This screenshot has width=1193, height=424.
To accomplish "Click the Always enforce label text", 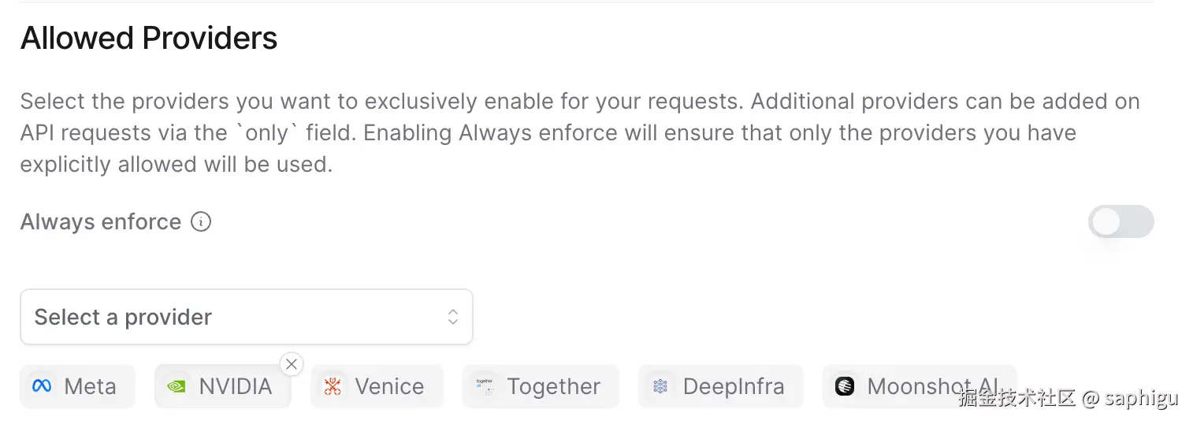I will pyautogui.click(x=101, y=222).
